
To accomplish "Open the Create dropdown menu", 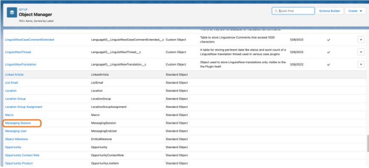I will pyautogui.click(x=355, y=11).
